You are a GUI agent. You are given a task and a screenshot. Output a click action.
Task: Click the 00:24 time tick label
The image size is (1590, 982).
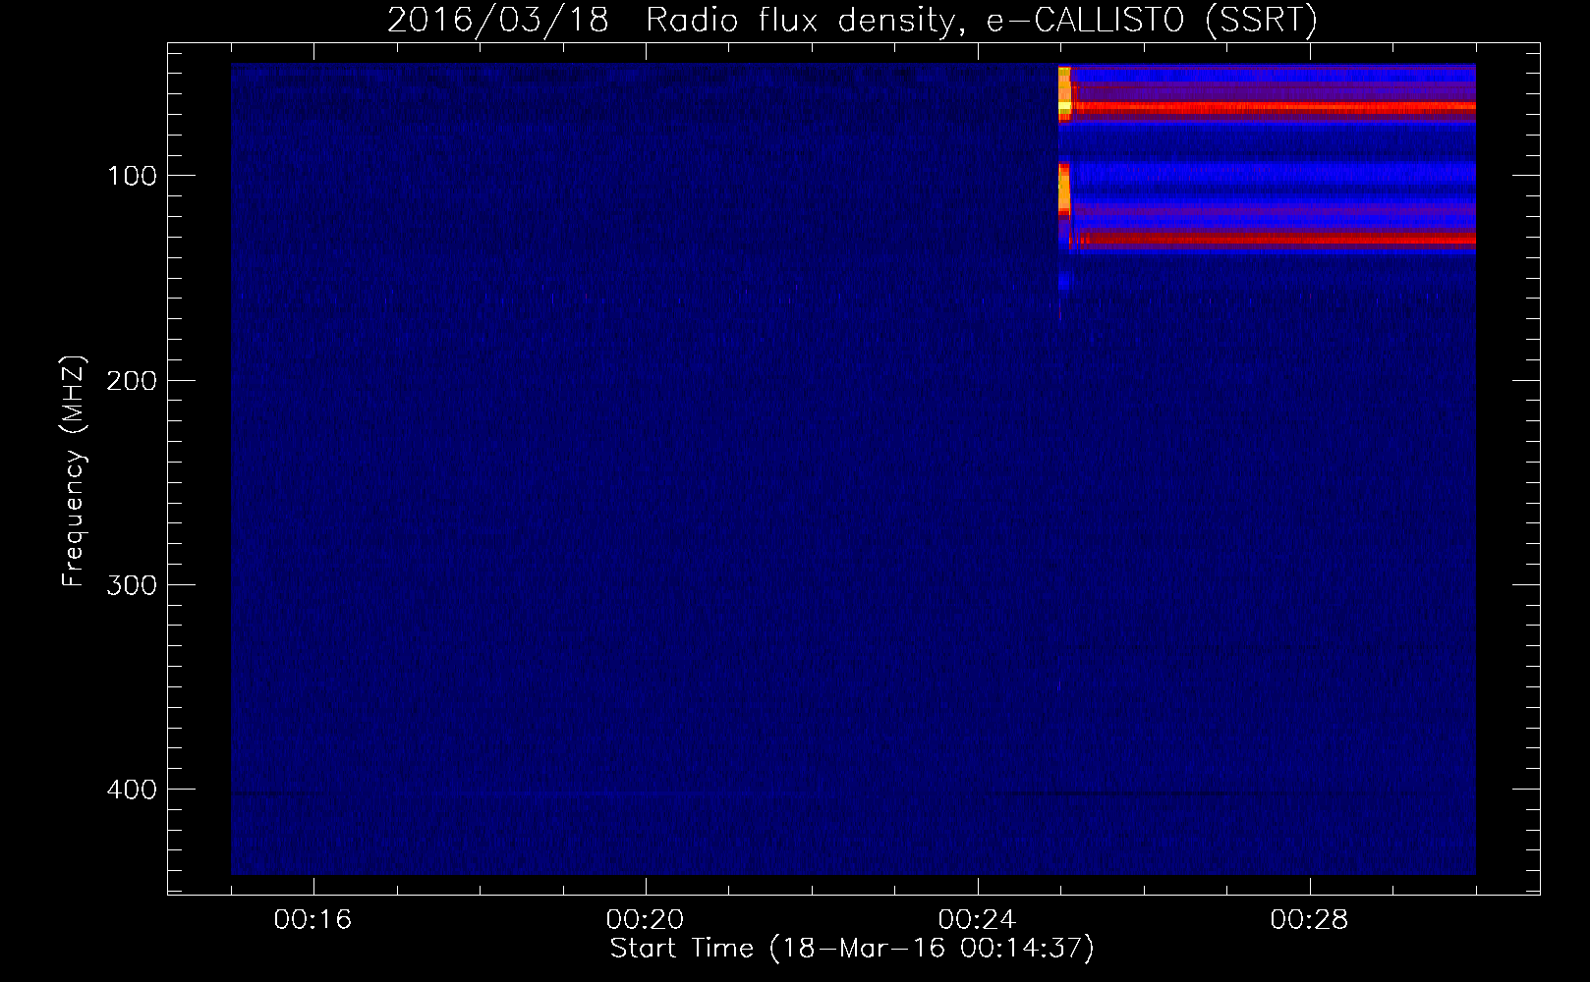[977, 920]
